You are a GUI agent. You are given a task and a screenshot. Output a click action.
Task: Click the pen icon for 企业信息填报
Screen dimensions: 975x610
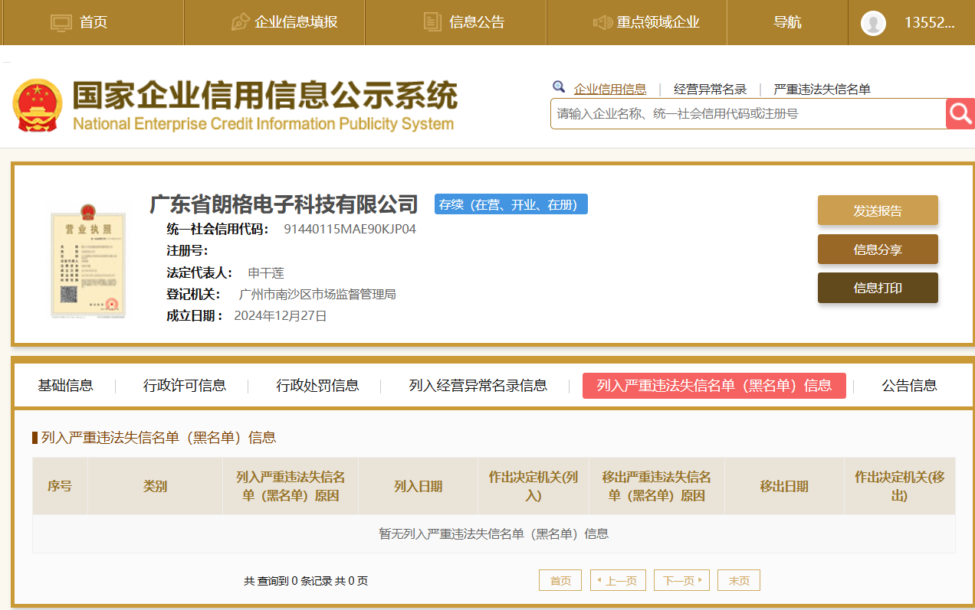click(x=240, y=22)
